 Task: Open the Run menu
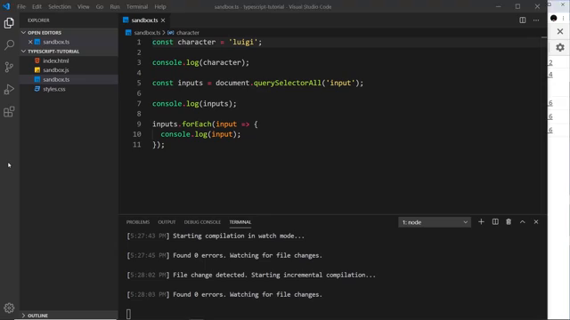[115, 6]
